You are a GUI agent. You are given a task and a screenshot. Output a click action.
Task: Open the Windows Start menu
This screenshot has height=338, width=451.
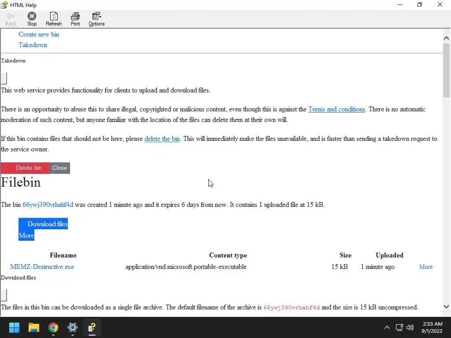coord(14,327)
